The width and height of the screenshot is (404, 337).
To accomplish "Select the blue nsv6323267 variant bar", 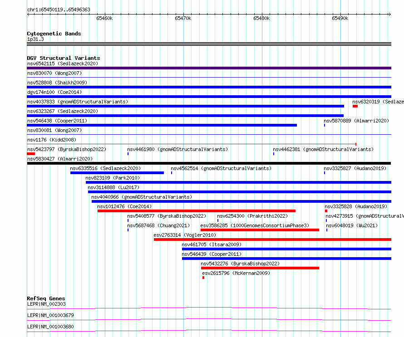I will pyautogui.click(x=185, y=116).
